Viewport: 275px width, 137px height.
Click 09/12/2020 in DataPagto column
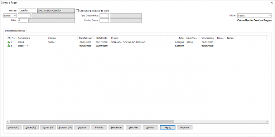tap(102, 43)
